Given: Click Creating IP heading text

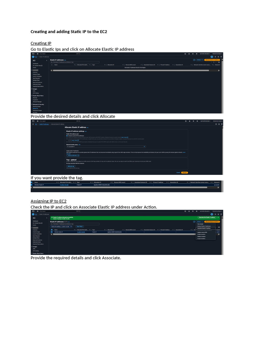Looking at the screenshot, I should coord(41,43).
